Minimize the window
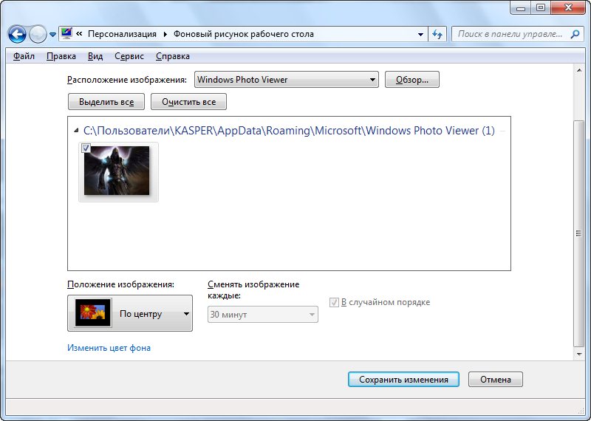The height and width of the screenshot is (421, 591). click(521, 8)
